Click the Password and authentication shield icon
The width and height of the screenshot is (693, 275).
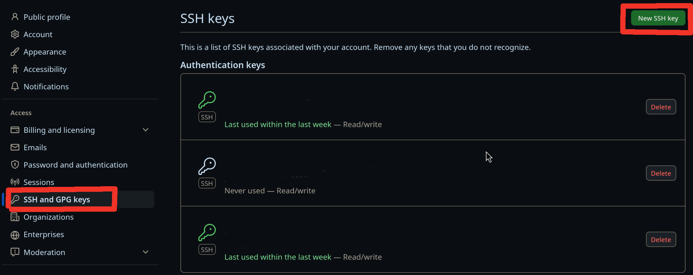pos(15,165)
